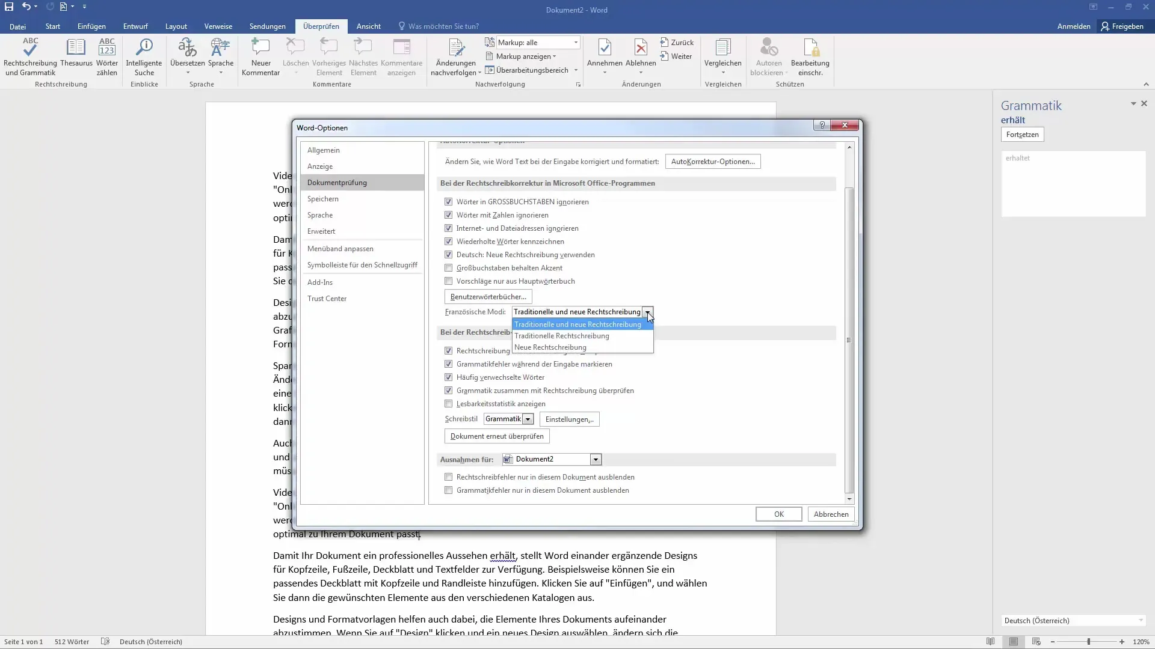Click zoom in plus icon
The height and width of the screenshot is (649, 1155).
coord(1122,642)
